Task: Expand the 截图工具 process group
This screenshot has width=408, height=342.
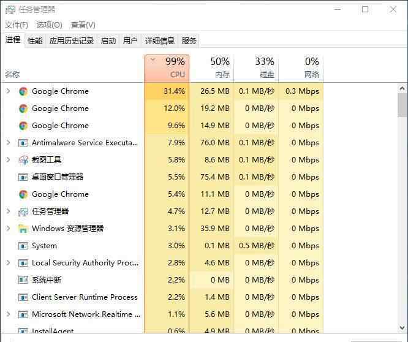Action: pyautogui.click(x=8, y=159)
